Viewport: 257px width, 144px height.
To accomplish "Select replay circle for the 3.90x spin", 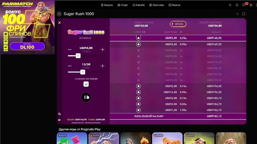I will pyautogui.click(x=139, y=92).
